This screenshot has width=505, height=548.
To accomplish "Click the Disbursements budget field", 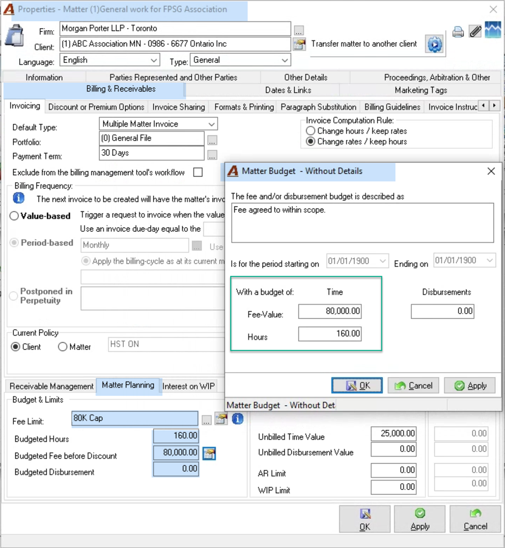I will [x=443, y=311].
